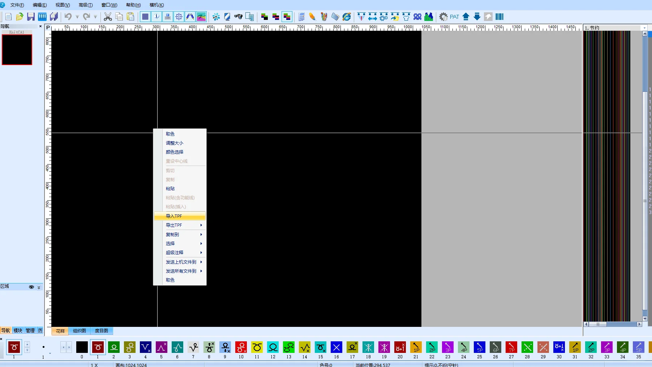Toggle the crosshair guide lines button
Screen dimensions: 652x367
tap(179, 17)
